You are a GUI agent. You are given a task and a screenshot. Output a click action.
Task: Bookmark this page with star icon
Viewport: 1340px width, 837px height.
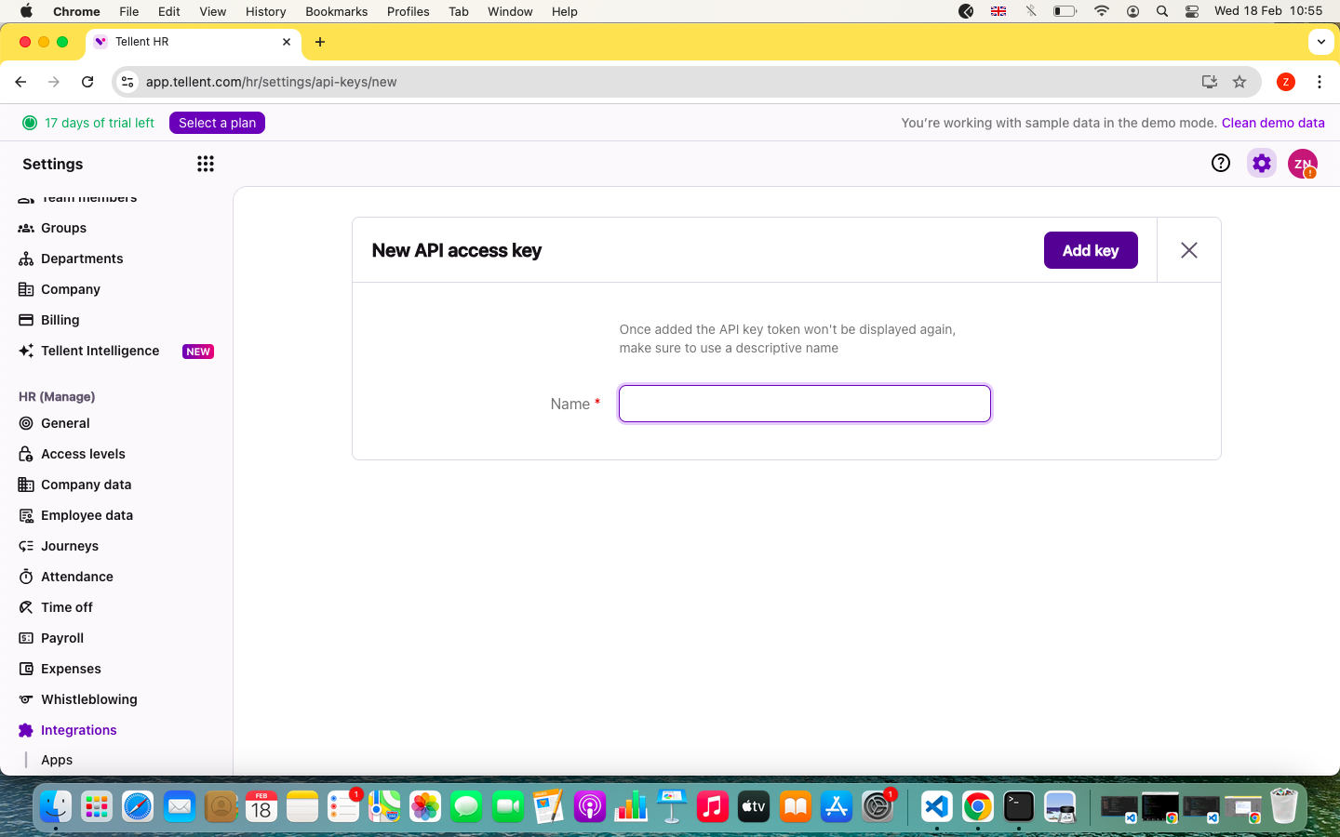pos(1239,82)
